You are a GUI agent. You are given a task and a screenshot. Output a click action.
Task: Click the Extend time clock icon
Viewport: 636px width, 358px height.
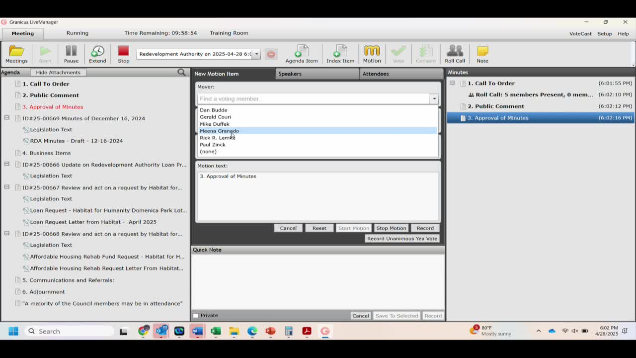[x=97, y=54]
